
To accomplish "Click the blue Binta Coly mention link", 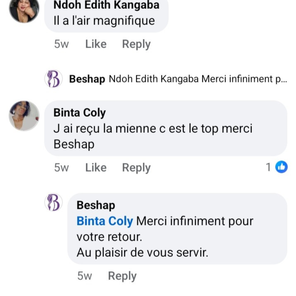I will tap(105, 221).
